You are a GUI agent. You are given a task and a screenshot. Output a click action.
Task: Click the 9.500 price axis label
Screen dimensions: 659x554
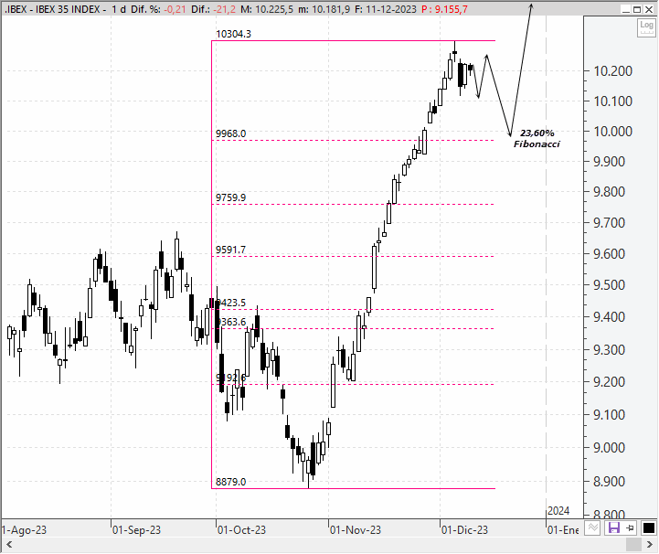coord(609,285)
